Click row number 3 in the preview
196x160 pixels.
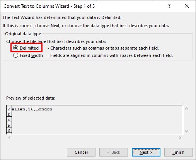9,114
